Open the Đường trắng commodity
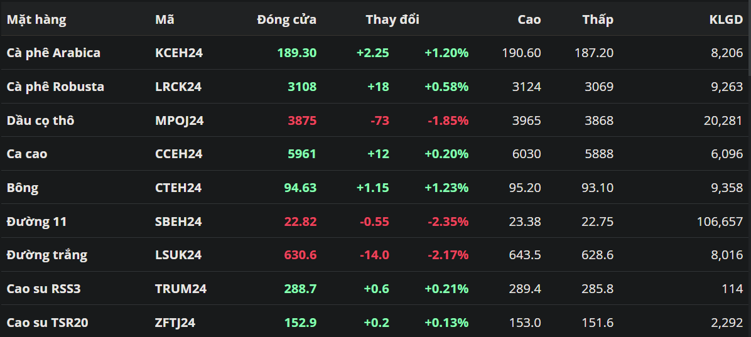Image resolution: width=751 pixels, height=337 pixels. click(47, 255)
